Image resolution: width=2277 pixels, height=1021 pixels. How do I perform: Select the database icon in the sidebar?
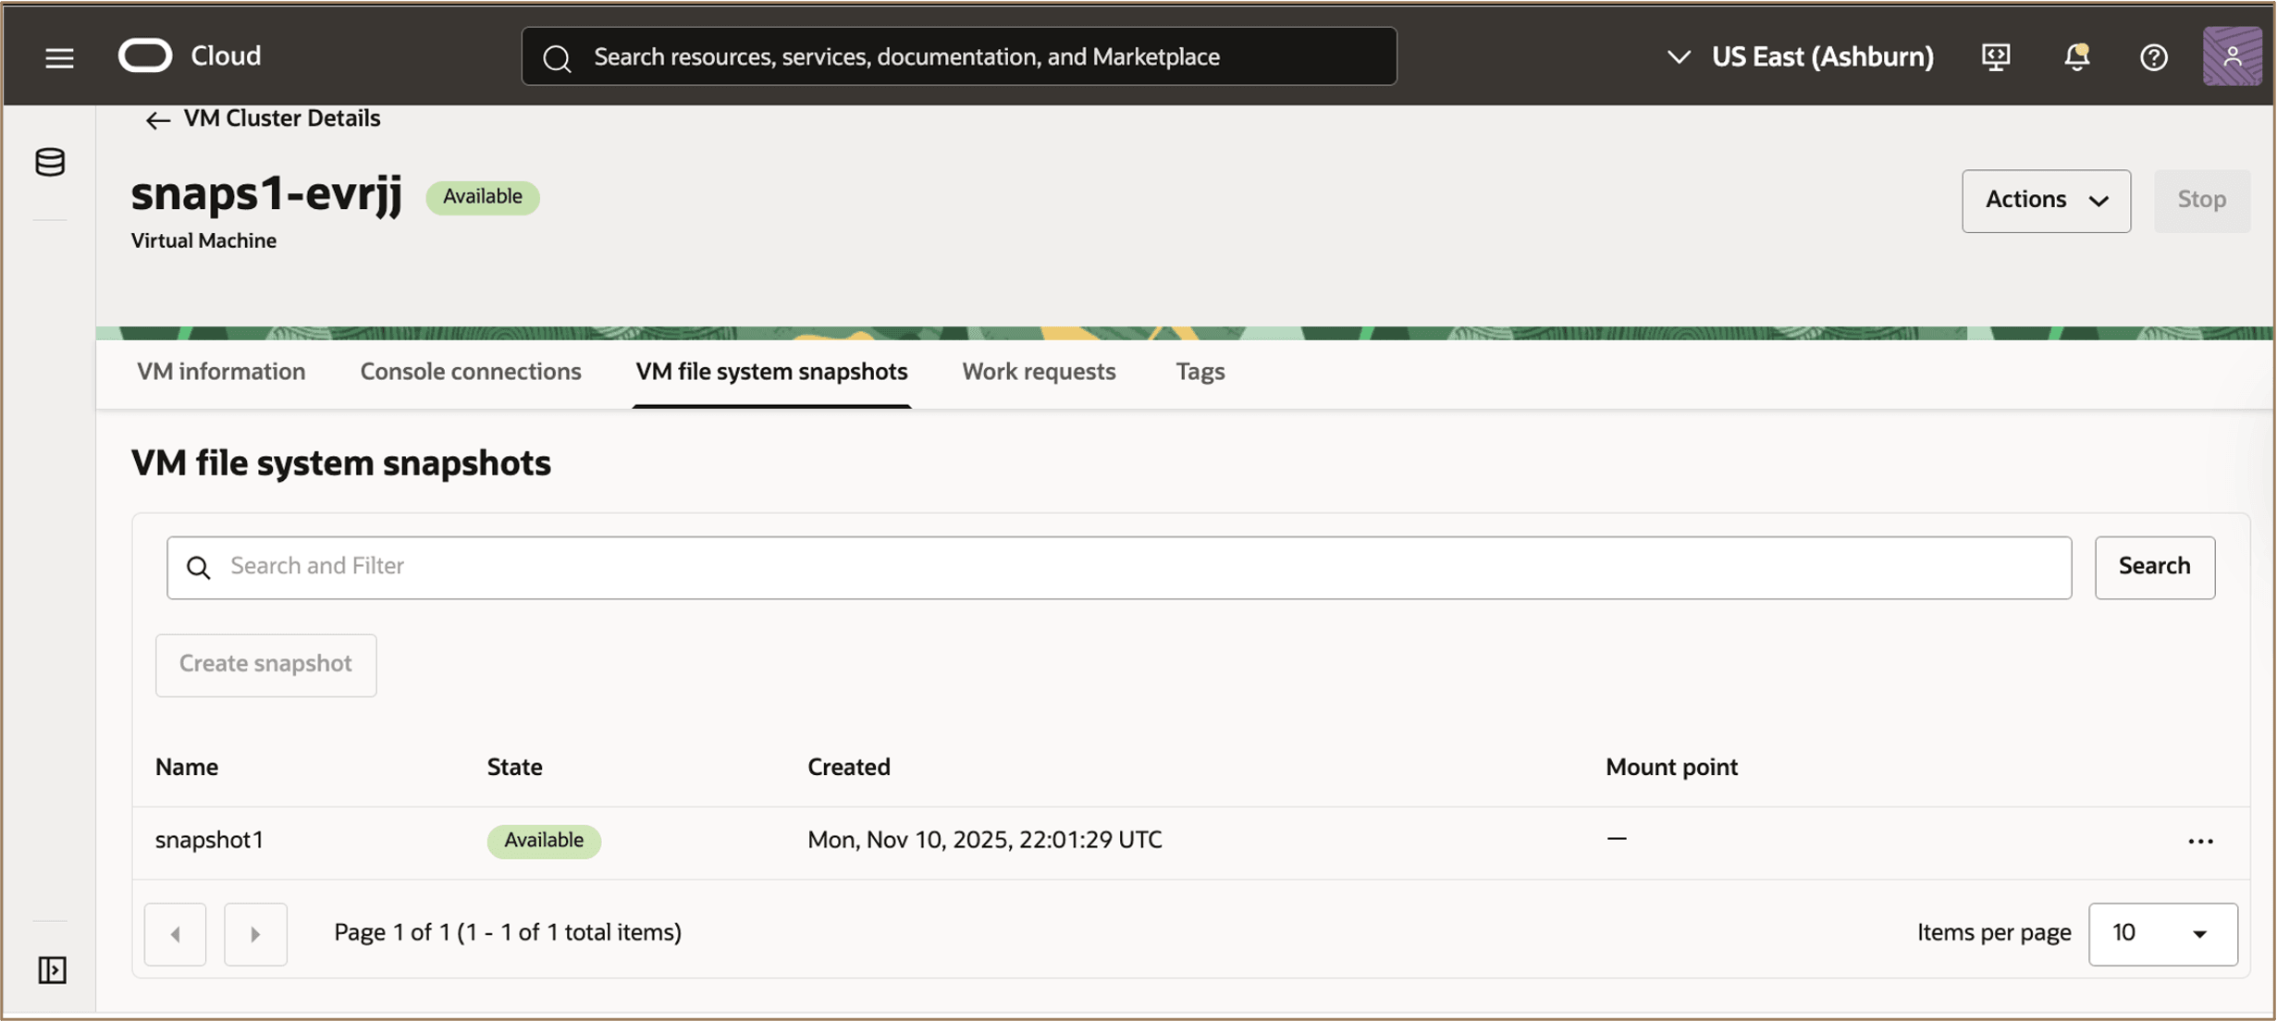coord(49,162)
